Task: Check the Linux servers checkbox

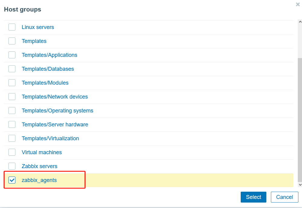Action: click(12, 27)
